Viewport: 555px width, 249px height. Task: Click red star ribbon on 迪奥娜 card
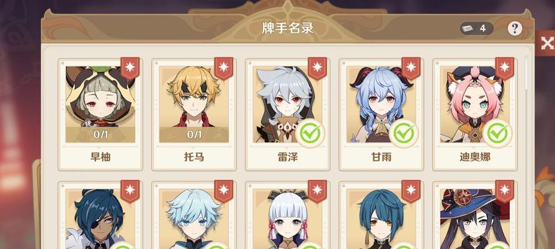(504, 68)
